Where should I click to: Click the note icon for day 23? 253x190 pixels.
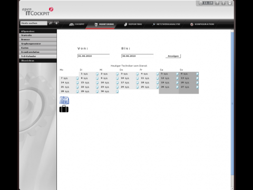point(117,87)
